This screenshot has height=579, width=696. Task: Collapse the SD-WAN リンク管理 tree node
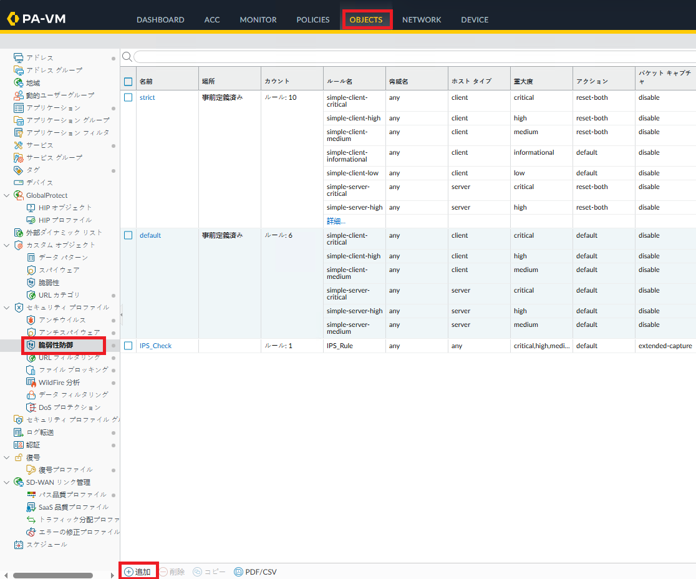coord(7,482)
